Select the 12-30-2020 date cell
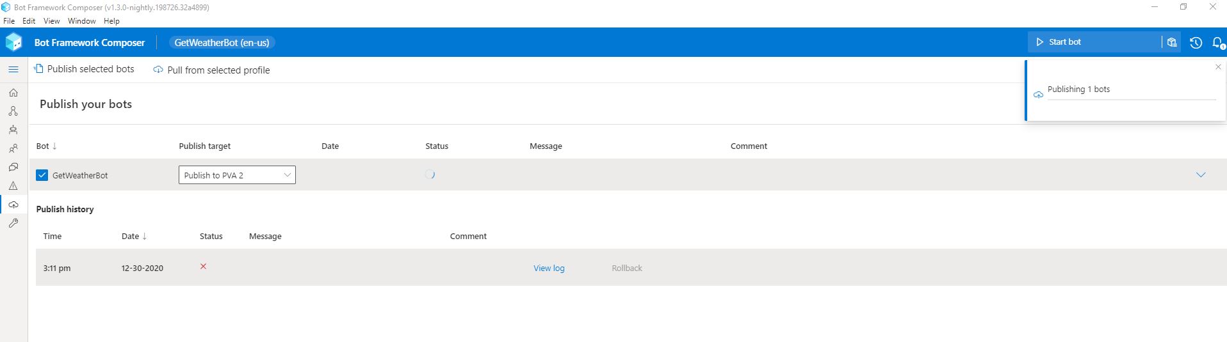 (142, 268)
